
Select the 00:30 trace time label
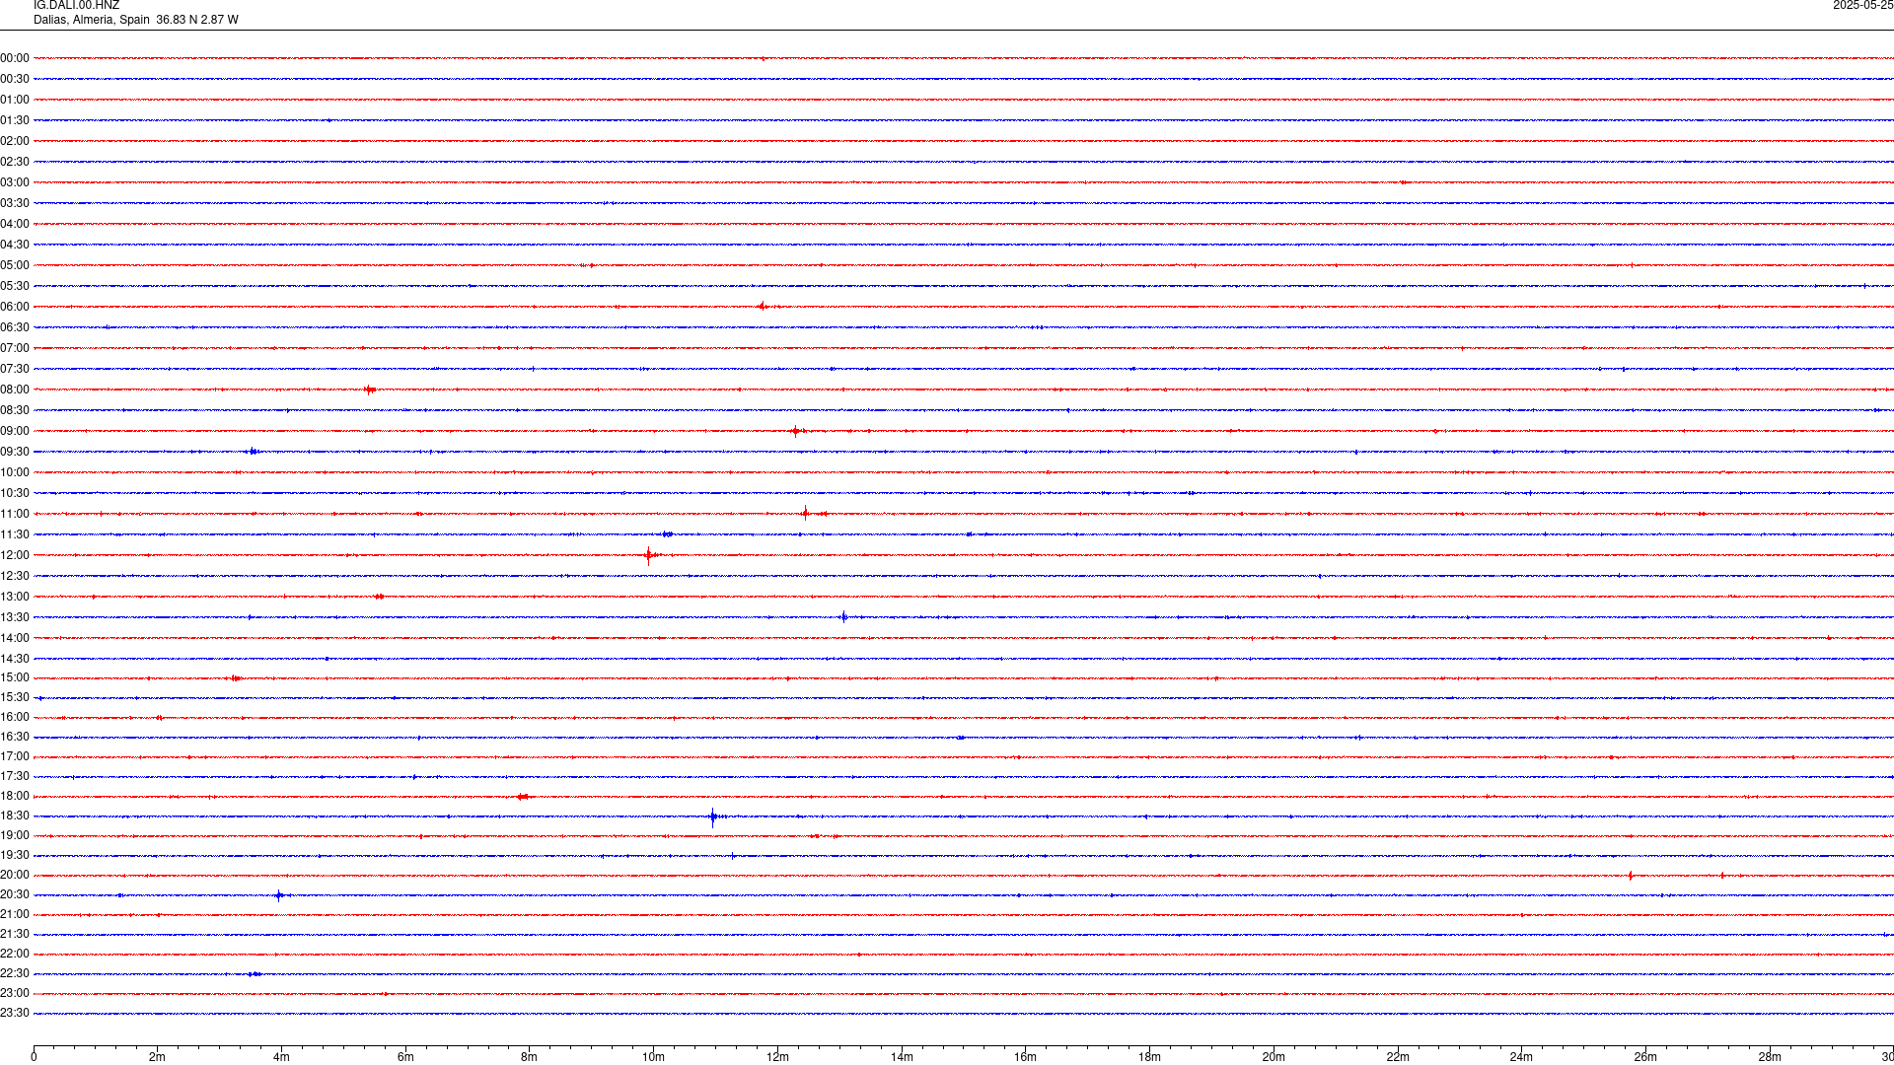point(15,79)
